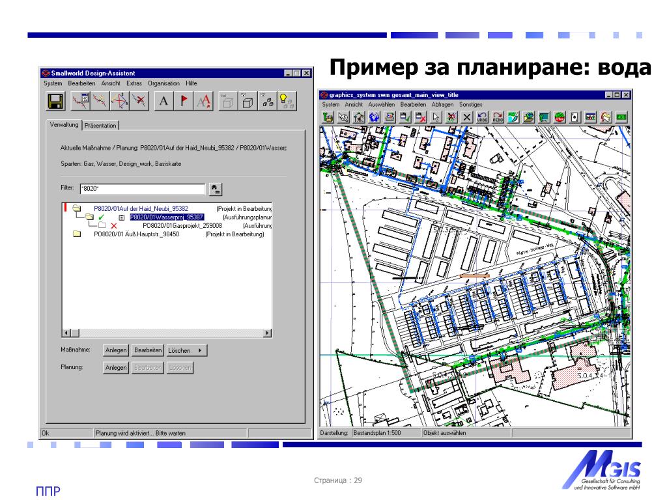The height and width of the screenshot is (500, 667).
Task: Click the floppy disk save icon in Design-Assistent
Action: coord(56,101)
